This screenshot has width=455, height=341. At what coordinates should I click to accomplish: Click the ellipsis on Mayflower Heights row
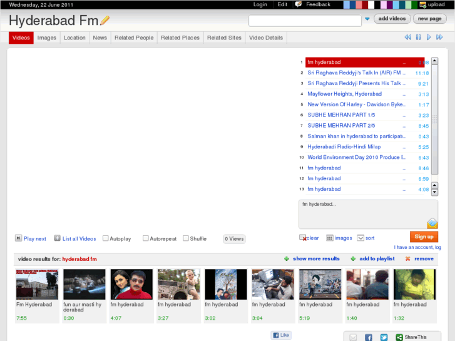(x=404, y=94)
